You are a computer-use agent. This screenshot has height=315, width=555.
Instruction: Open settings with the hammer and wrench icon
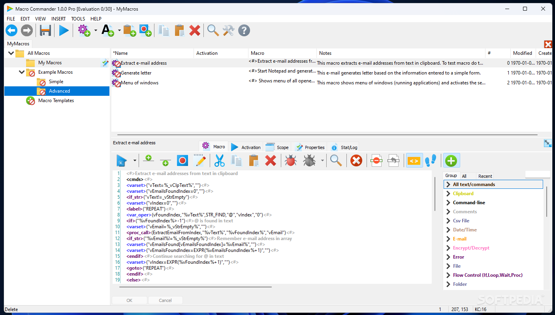coord(229,30)
